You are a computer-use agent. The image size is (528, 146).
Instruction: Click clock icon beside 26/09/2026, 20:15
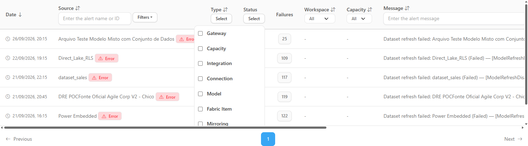pyautogui.click(x=8, y=39)
